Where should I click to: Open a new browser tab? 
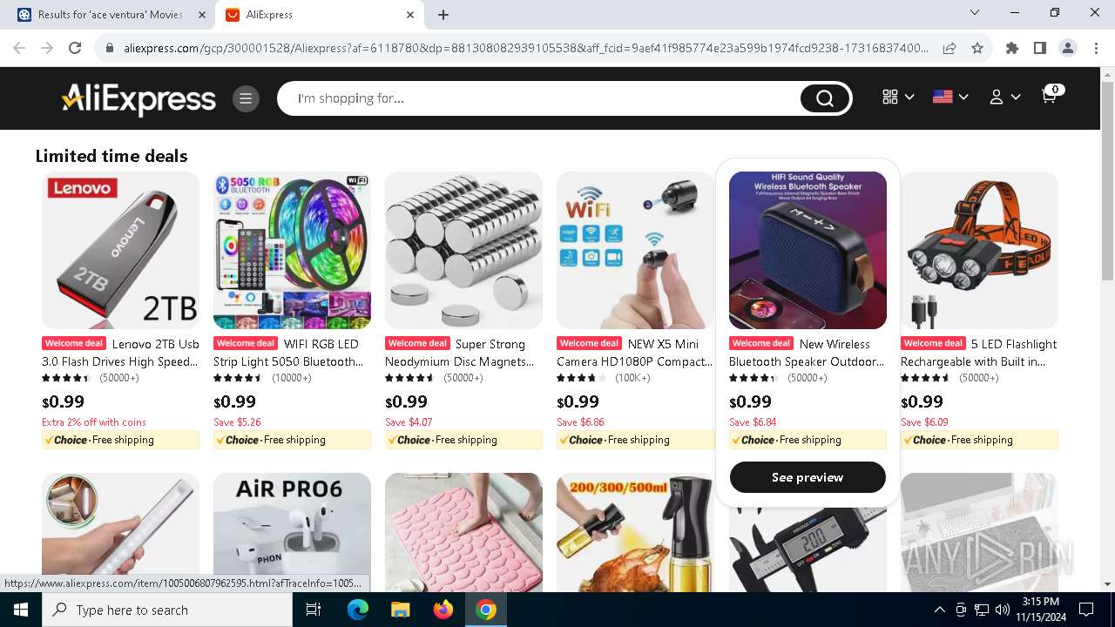(443, 15)
